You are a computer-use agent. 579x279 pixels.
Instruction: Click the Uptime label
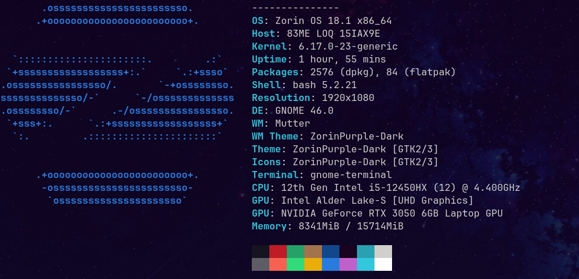(x=269, y=60)
